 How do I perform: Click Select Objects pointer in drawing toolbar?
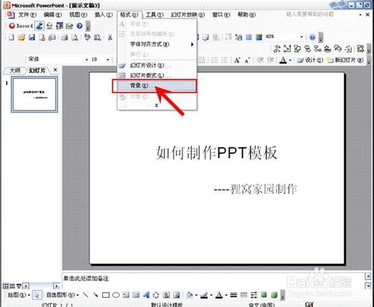[x=37, y=295]
